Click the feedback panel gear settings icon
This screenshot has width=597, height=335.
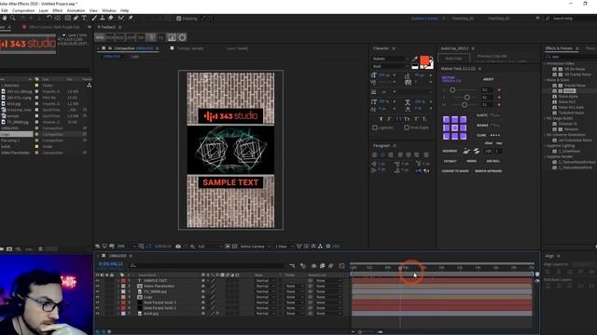(x=183, y=37)
